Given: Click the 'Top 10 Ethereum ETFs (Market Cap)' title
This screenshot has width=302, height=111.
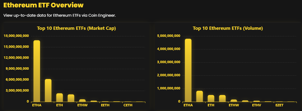Looking at the screenshot, I should click(76, 28).
